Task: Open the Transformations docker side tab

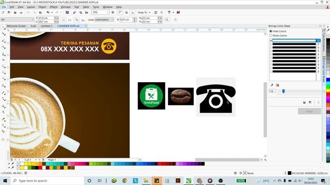Action: (324, 40)
